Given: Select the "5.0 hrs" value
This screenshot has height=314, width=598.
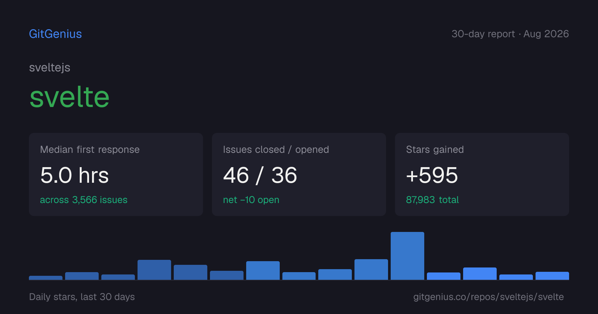Looking at the screenshot, I should pos(74,175).
